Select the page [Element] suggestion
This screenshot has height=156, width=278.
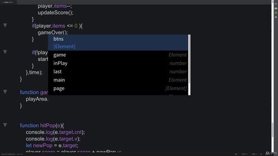click(118, 88)
